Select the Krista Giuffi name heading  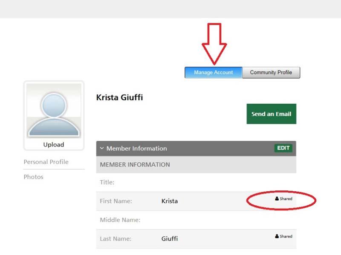pyautogui.click(x=120, y=98)
